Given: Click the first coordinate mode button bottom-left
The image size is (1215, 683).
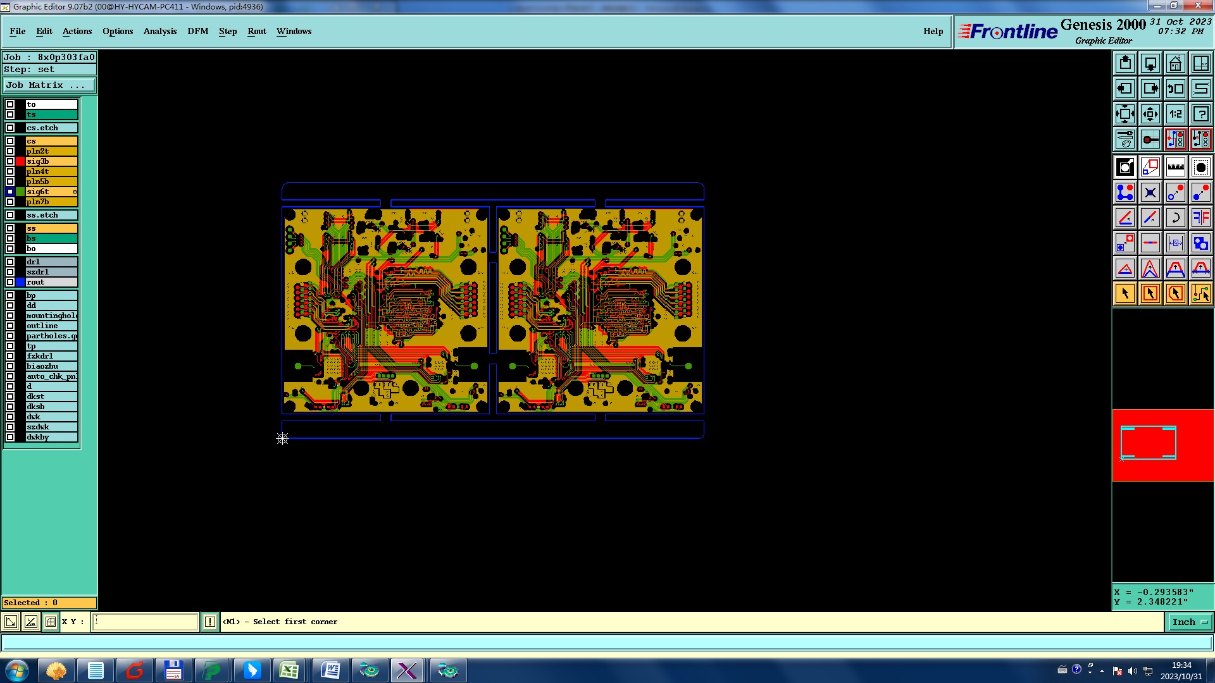Looking at the screenshot, I should coord(11,622).
